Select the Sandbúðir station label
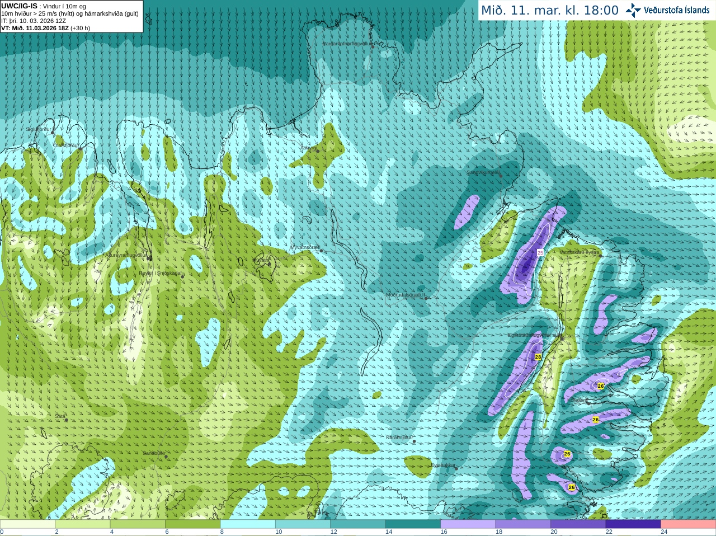The height and width of the screenshot is (536, 716). coord(153,453)
